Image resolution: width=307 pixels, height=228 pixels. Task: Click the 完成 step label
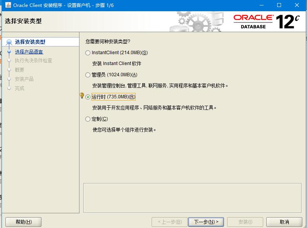coord(20,88)
